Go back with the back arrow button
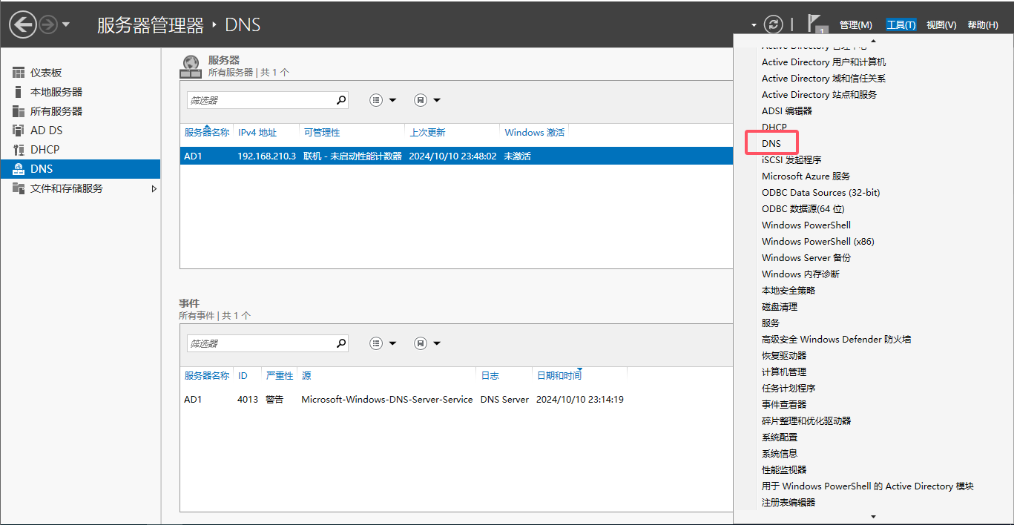 coord(22,24)
